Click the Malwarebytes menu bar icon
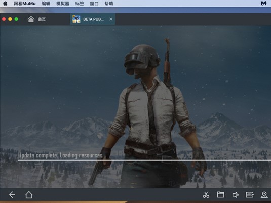The height and width of the screenshot is (203, 271). click(263, 3)
